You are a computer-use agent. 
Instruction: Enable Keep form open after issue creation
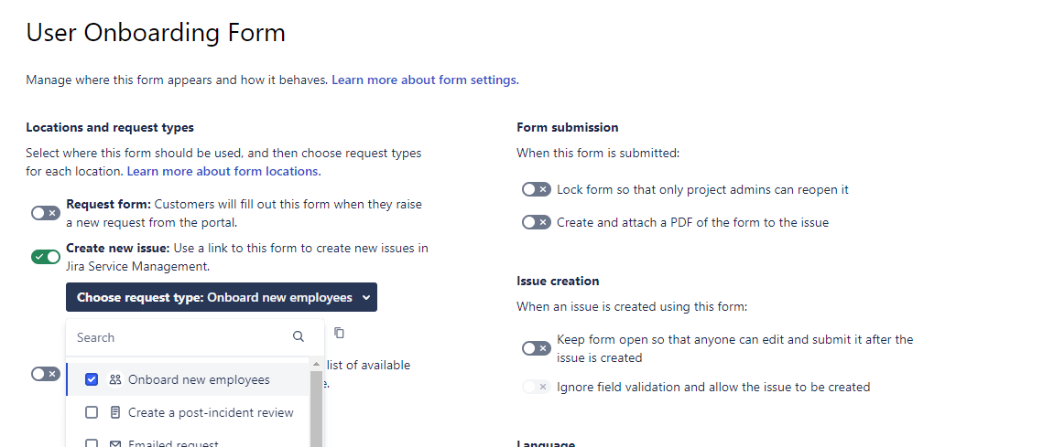point(536,348)
